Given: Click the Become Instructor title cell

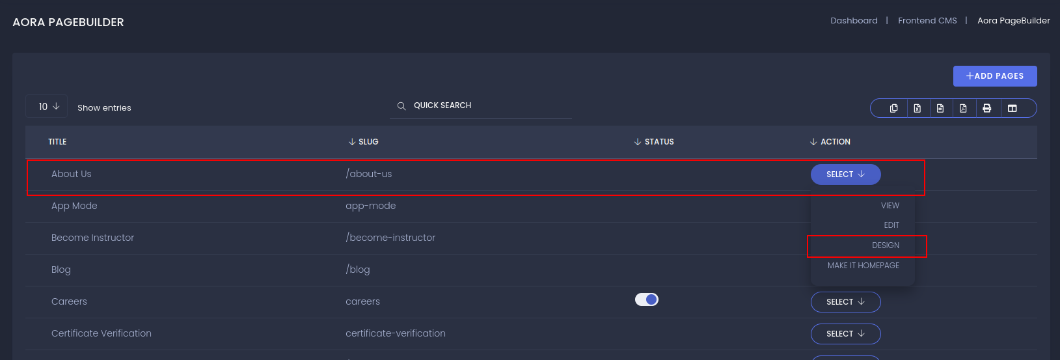Looking at the screenshot, I should tap(92, 238).
